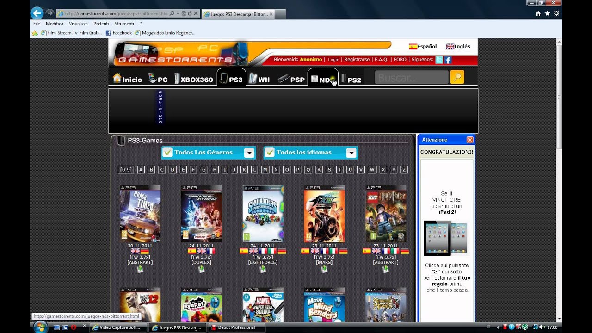Open the Facebook icon next to Siguenos
Image resolution: width=592 pixels, height=333 pixels.
pyautogui.click(x=448, y=60)
